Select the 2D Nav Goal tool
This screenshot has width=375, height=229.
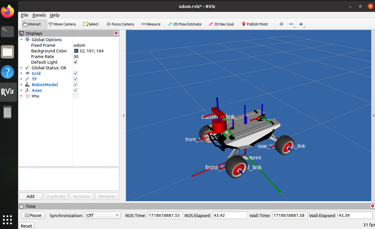point(221,24)
